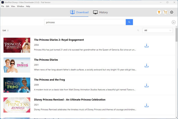Screen dimensions: 178x119
Task: Click the small filter search magnifier
Action: coord(138,30)
